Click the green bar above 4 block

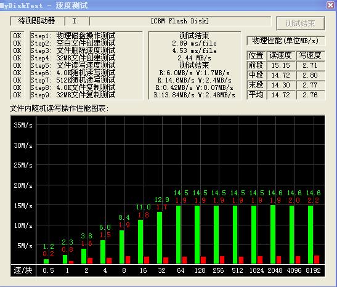103,252
